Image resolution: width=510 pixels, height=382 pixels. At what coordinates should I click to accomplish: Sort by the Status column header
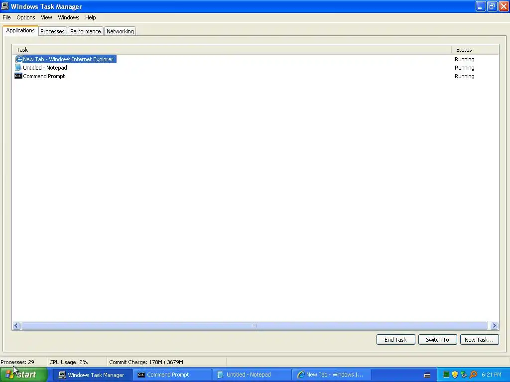coord(475,50)
